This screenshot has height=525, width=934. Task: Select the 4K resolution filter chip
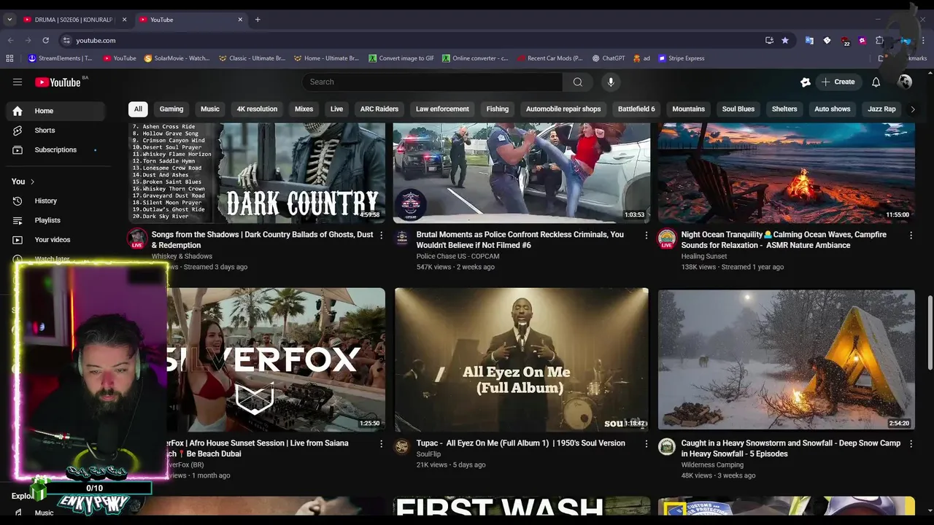(257, 109)
